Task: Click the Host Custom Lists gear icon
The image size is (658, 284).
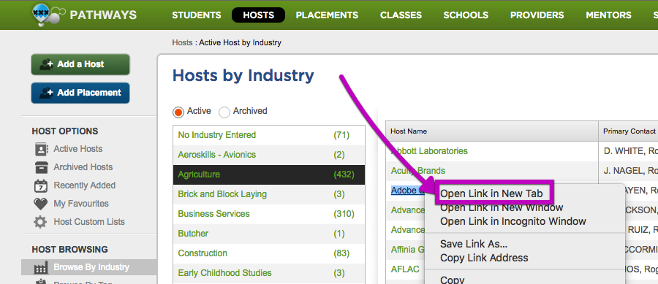Action: [x=41, y=222]
